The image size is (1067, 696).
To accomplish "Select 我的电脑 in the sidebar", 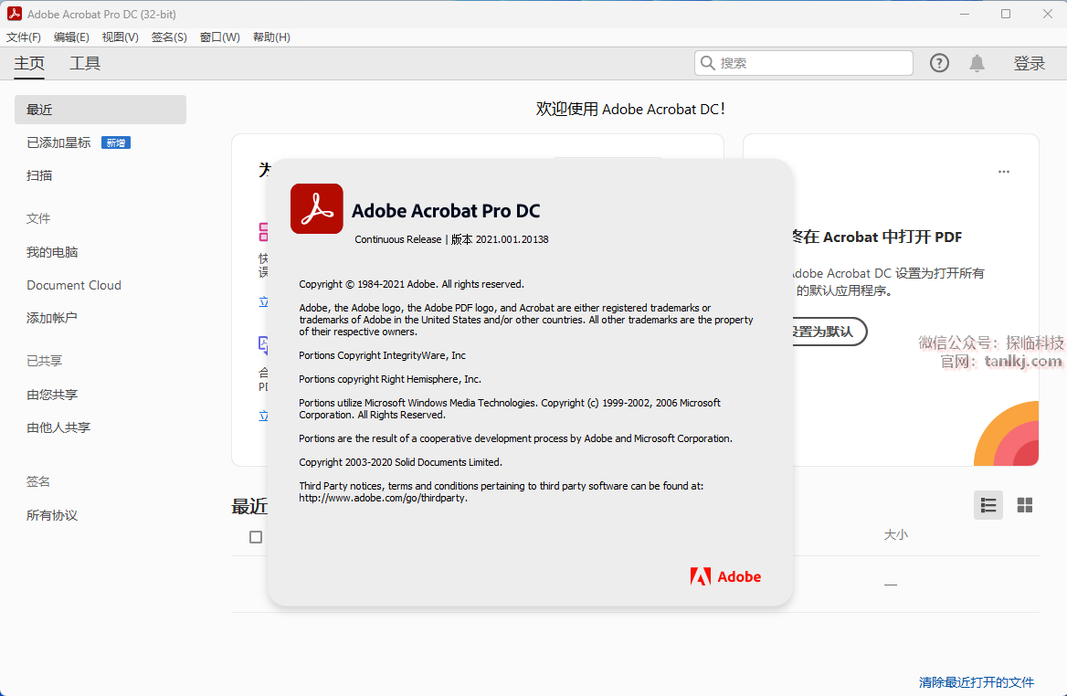I will [x=52, y=252].
